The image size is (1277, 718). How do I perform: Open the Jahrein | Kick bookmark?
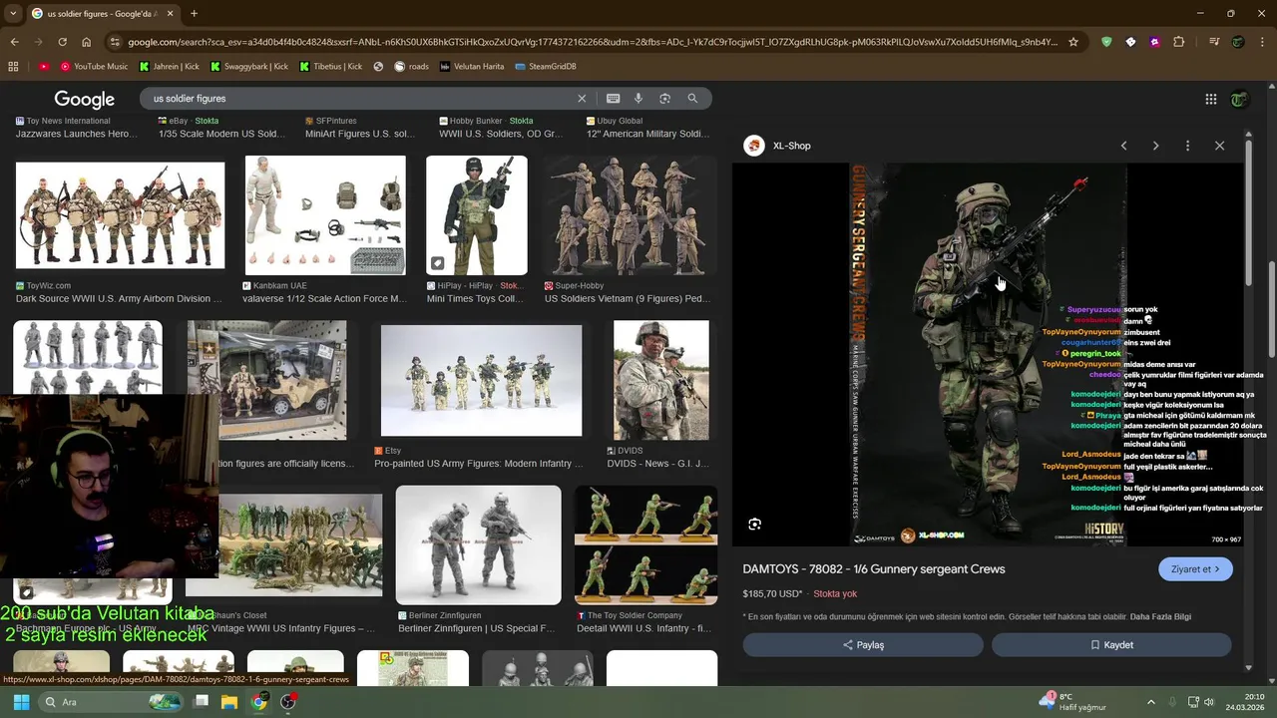[x=169, y=67]
